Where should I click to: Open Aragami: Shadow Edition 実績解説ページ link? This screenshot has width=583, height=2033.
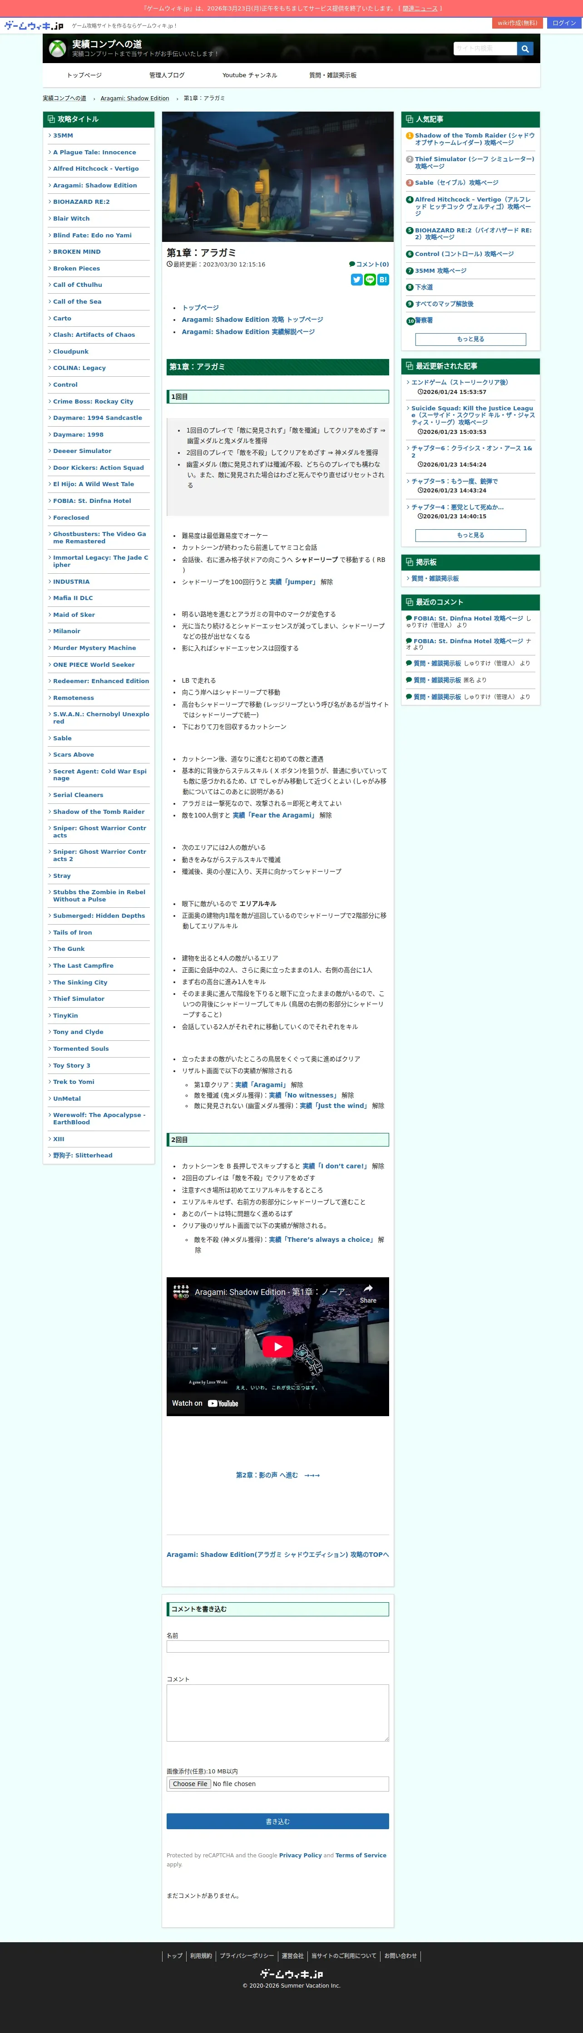pos(248,331)
